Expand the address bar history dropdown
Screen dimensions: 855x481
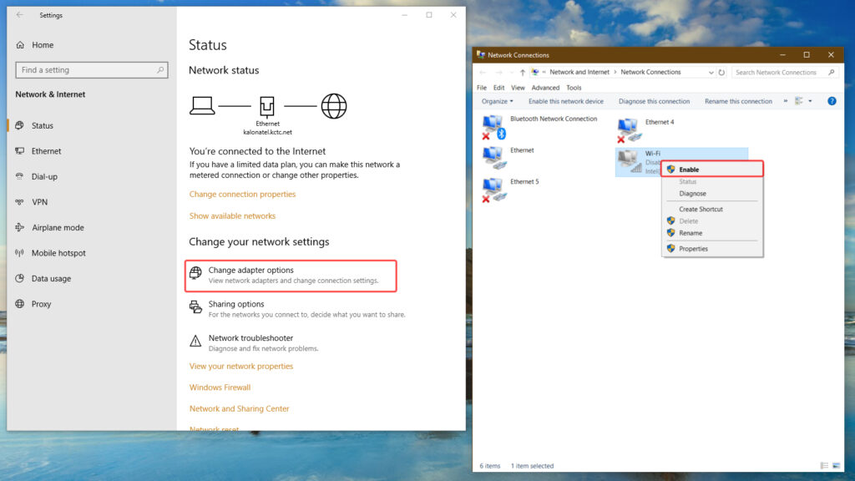pyautogui.click(x=711, y=73)
